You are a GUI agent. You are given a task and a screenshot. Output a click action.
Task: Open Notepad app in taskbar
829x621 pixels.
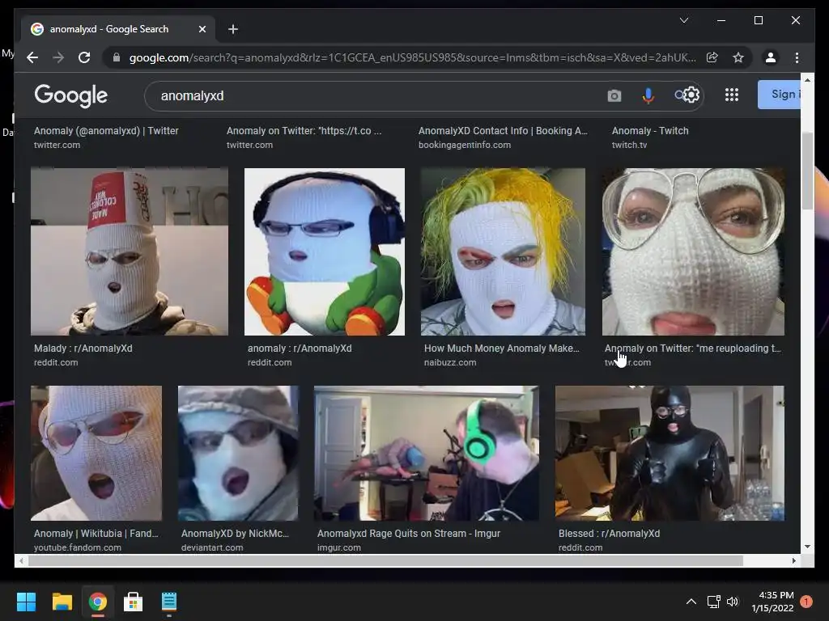pos(169,602)
